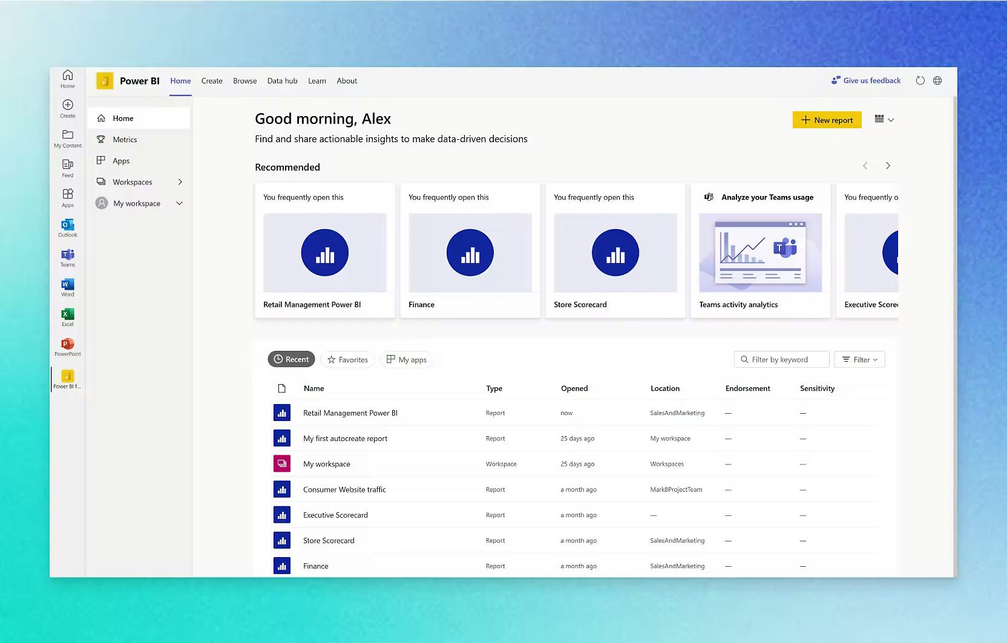Viewport: 1007px width, 643px height.
Task: Switch to the Browse tab
Action: [x=244, y=80]
